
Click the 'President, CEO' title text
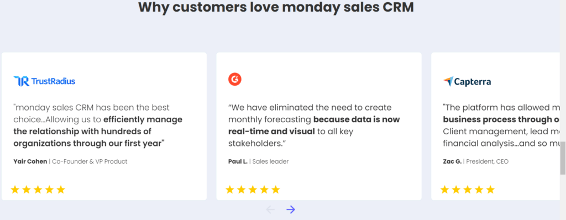coord(488,161)
